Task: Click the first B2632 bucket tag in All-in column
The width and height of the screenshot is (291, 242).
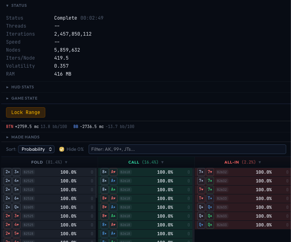Action: click(x=222, y=172)
